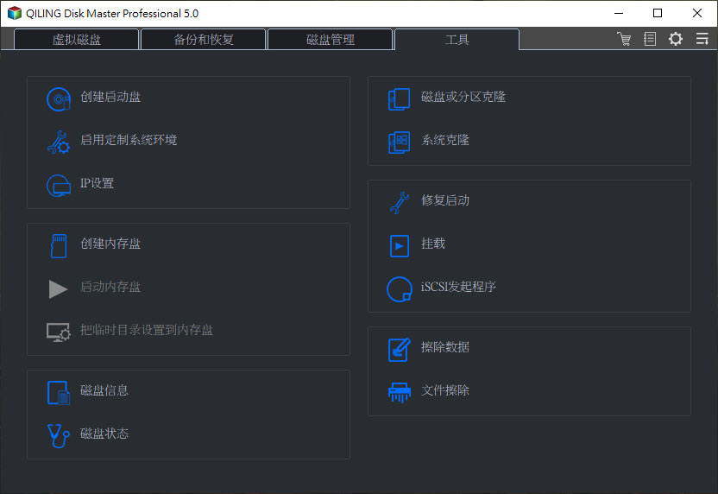Click 磁盘状态 label

point(104,434)
